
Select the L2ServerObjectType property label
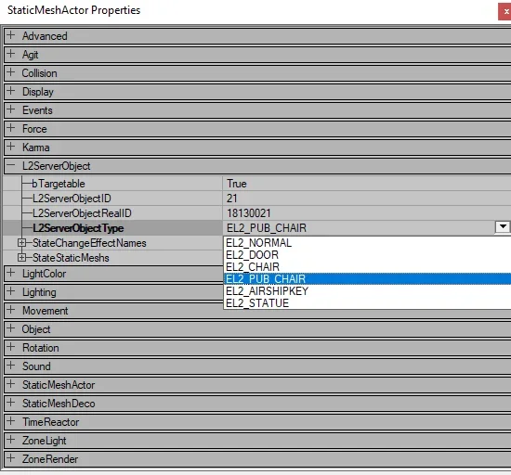pos(78,228)
